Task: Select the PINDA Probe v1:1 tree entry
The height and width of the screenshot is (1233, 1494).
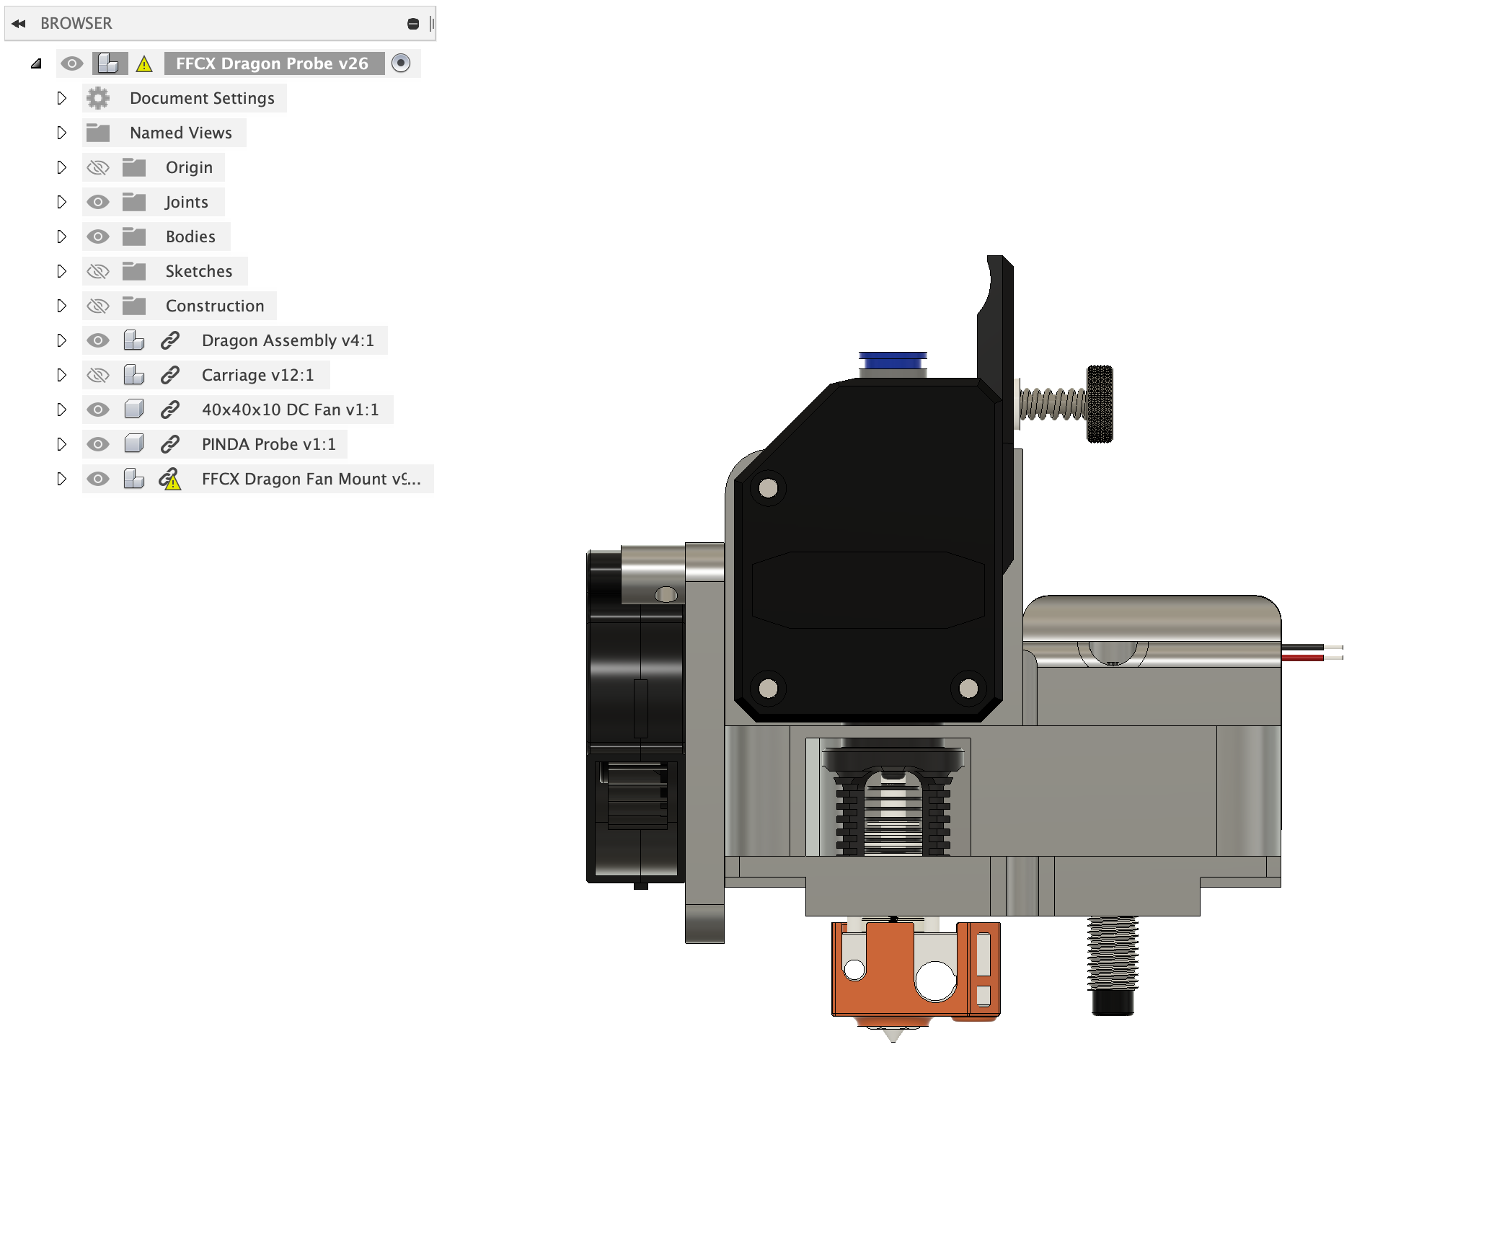Action: point(268,443)
